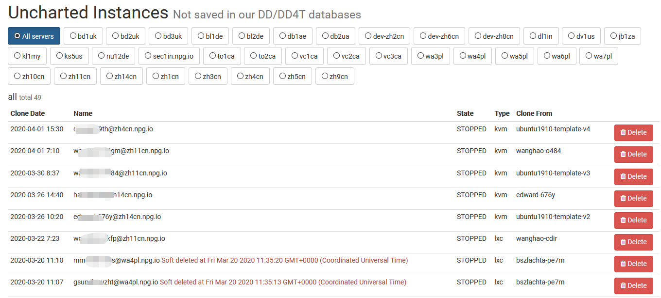Viewport: 661px width, 298px height.
Task: Click trash icon for 2020-03-20 11:10 row
Action: 623,264
